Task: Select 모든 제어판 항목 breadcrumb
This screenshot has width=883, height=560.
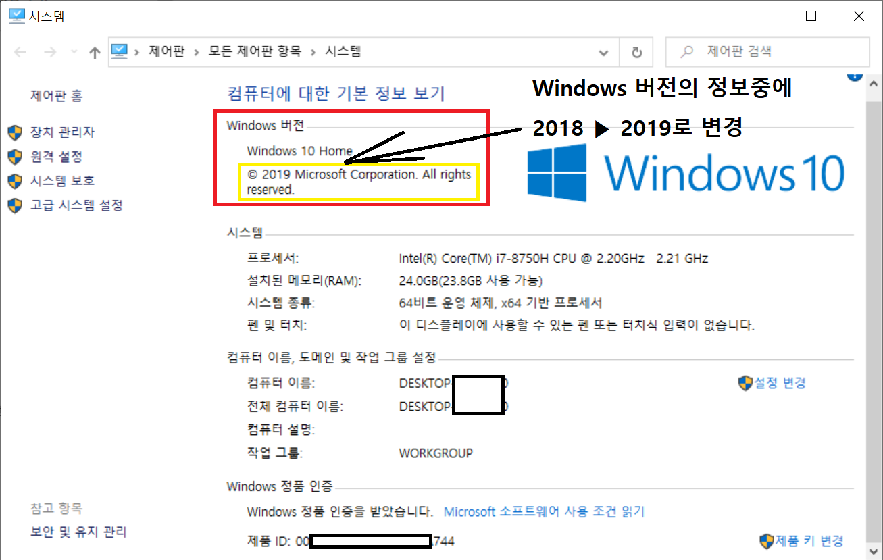Action: tap(255, 51)
